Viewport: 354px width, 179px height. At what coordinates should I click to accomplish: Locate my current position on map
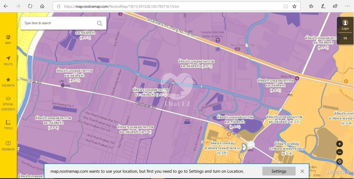(340, 162)
